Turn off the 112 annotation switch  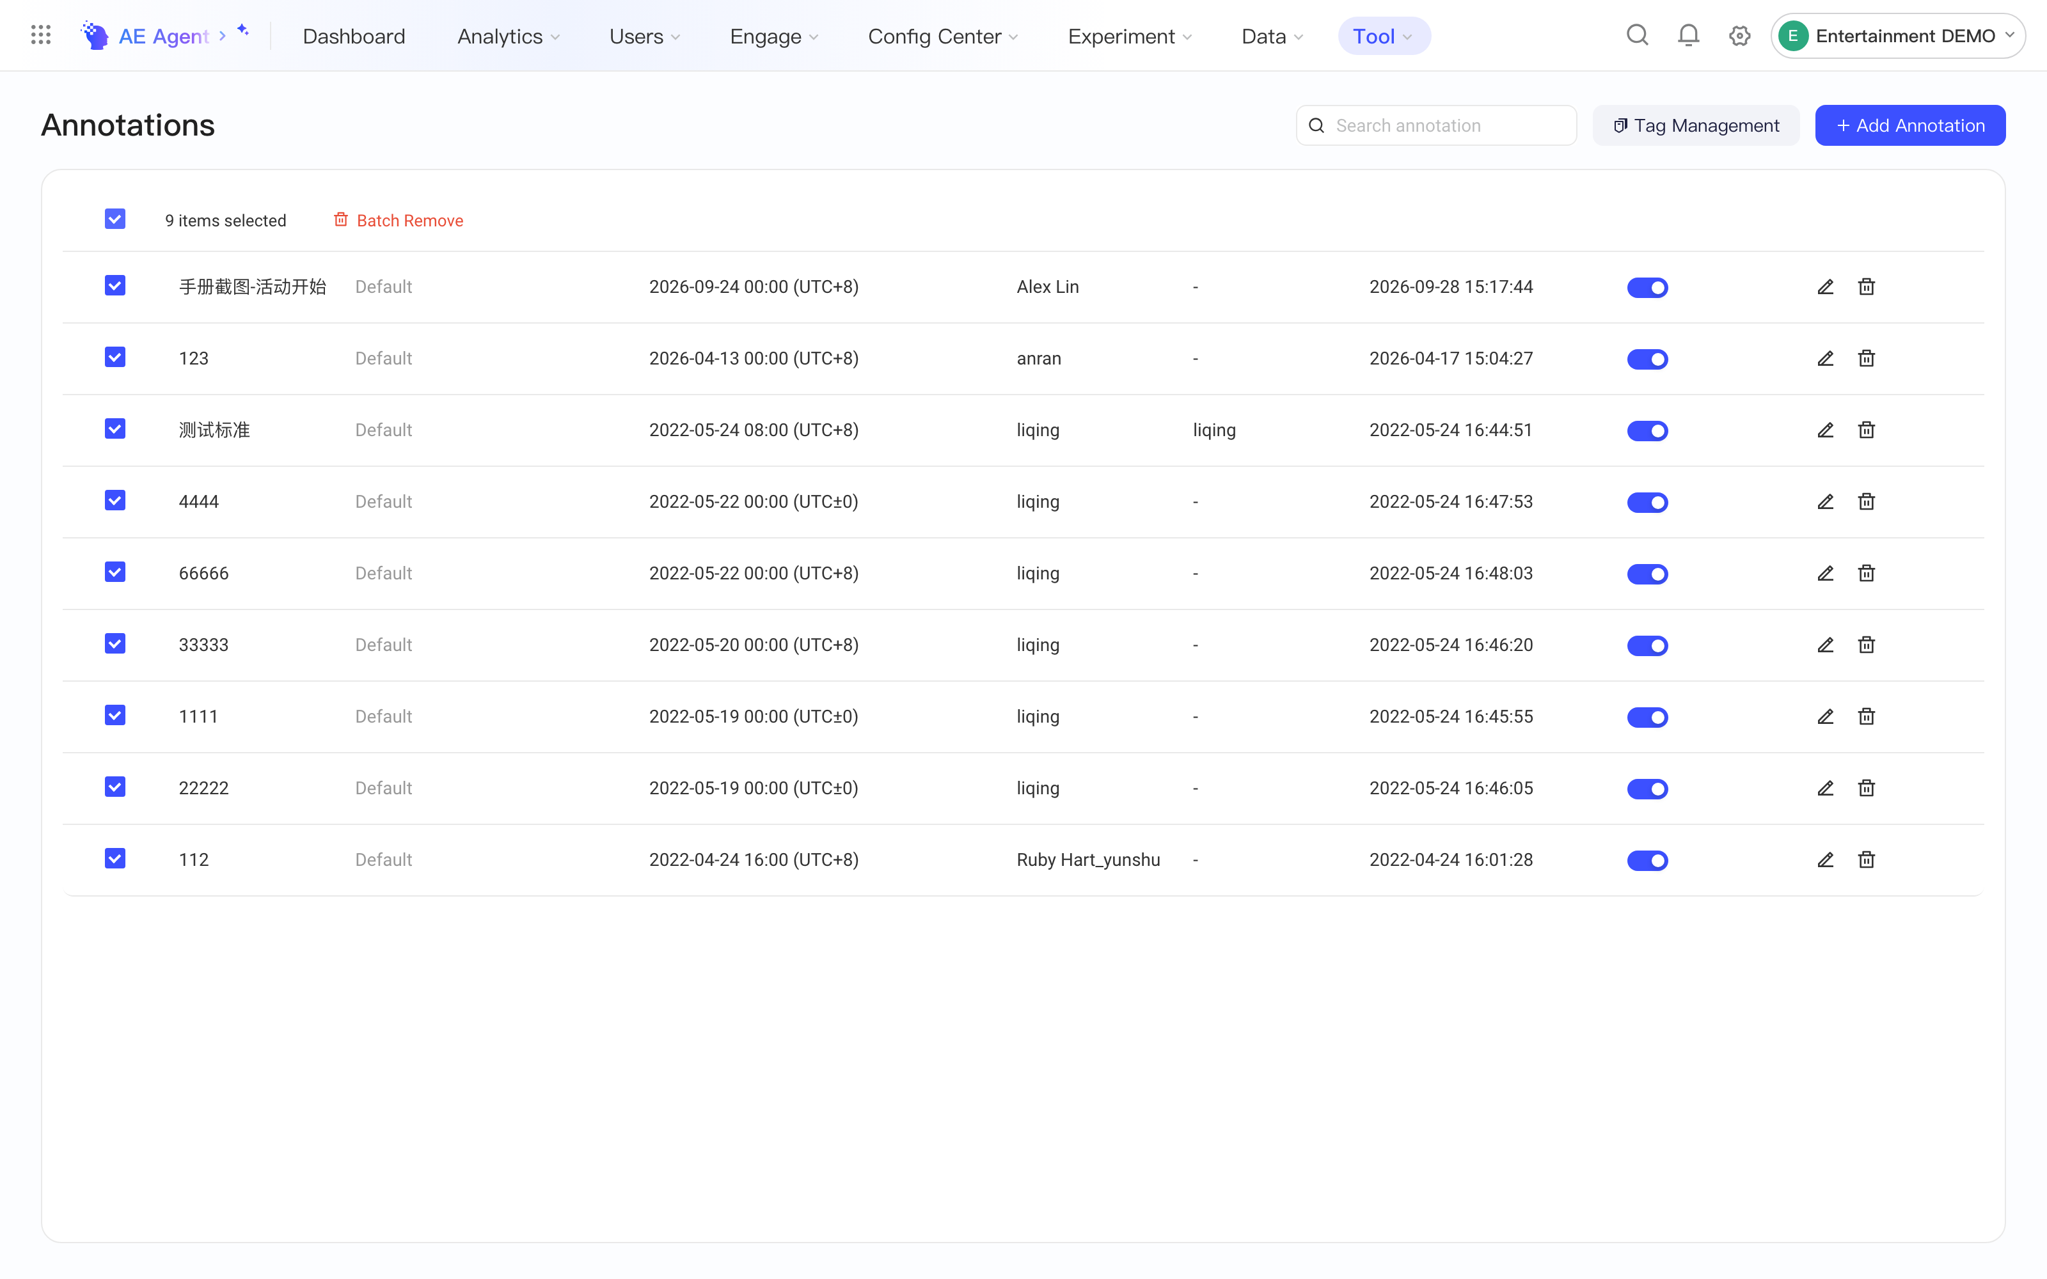1647,860
